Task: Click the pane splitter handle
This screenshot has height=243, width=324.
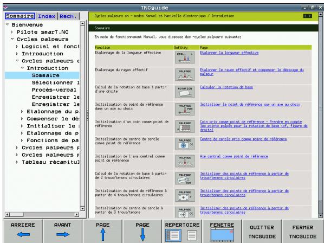Action: tap(87, 116)
